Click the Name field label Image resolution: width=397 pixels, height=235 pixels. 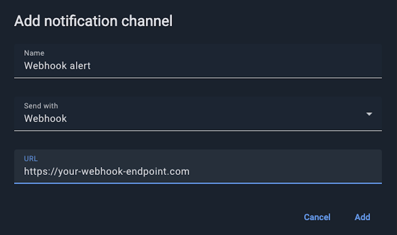(34, 53)
